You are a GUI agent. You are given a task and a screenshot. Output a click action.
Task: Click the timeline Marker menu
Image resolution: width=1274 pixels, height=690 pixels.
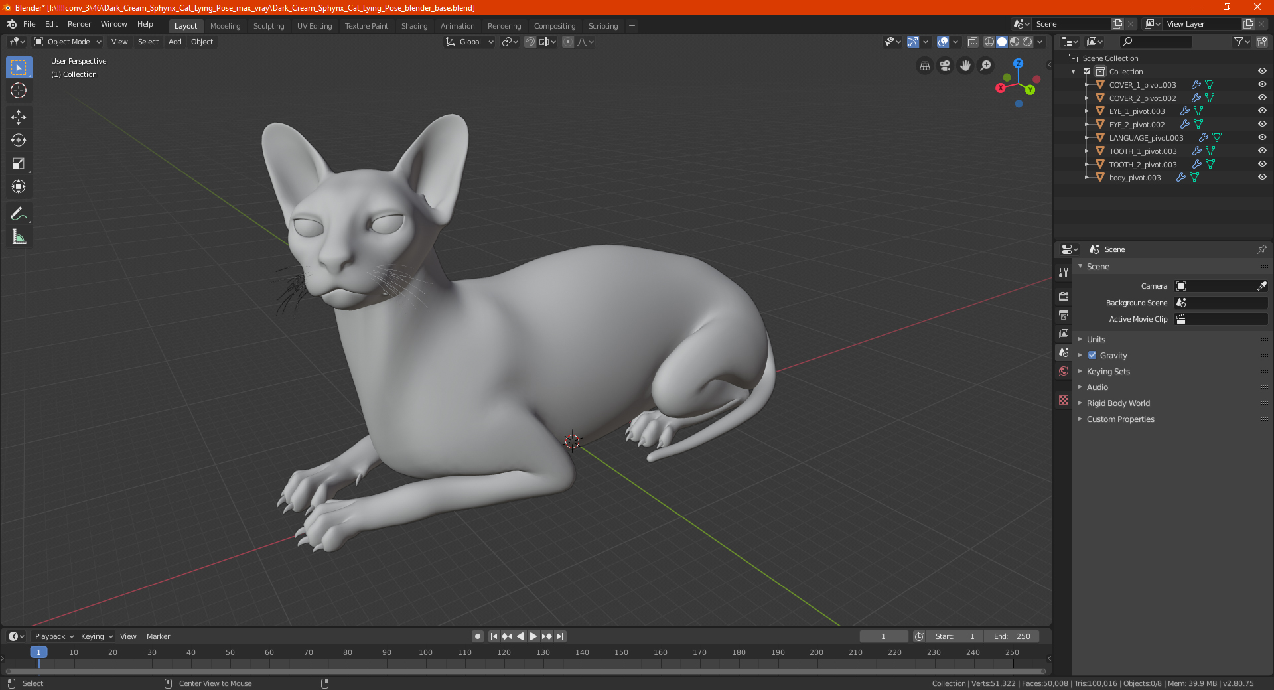click(158, 636)
